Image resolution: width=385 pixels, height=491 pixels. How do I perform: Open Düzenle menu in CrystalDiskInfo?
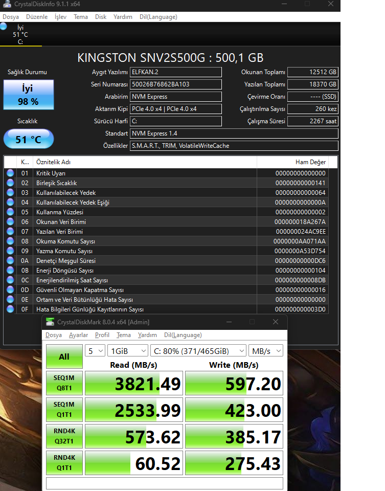tap(37, 17)
